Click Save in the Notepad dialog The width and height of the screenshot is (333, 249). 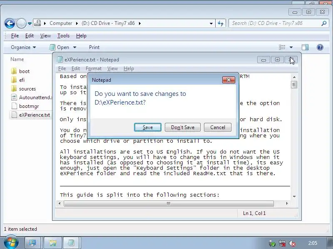click(x=148, y=127)
